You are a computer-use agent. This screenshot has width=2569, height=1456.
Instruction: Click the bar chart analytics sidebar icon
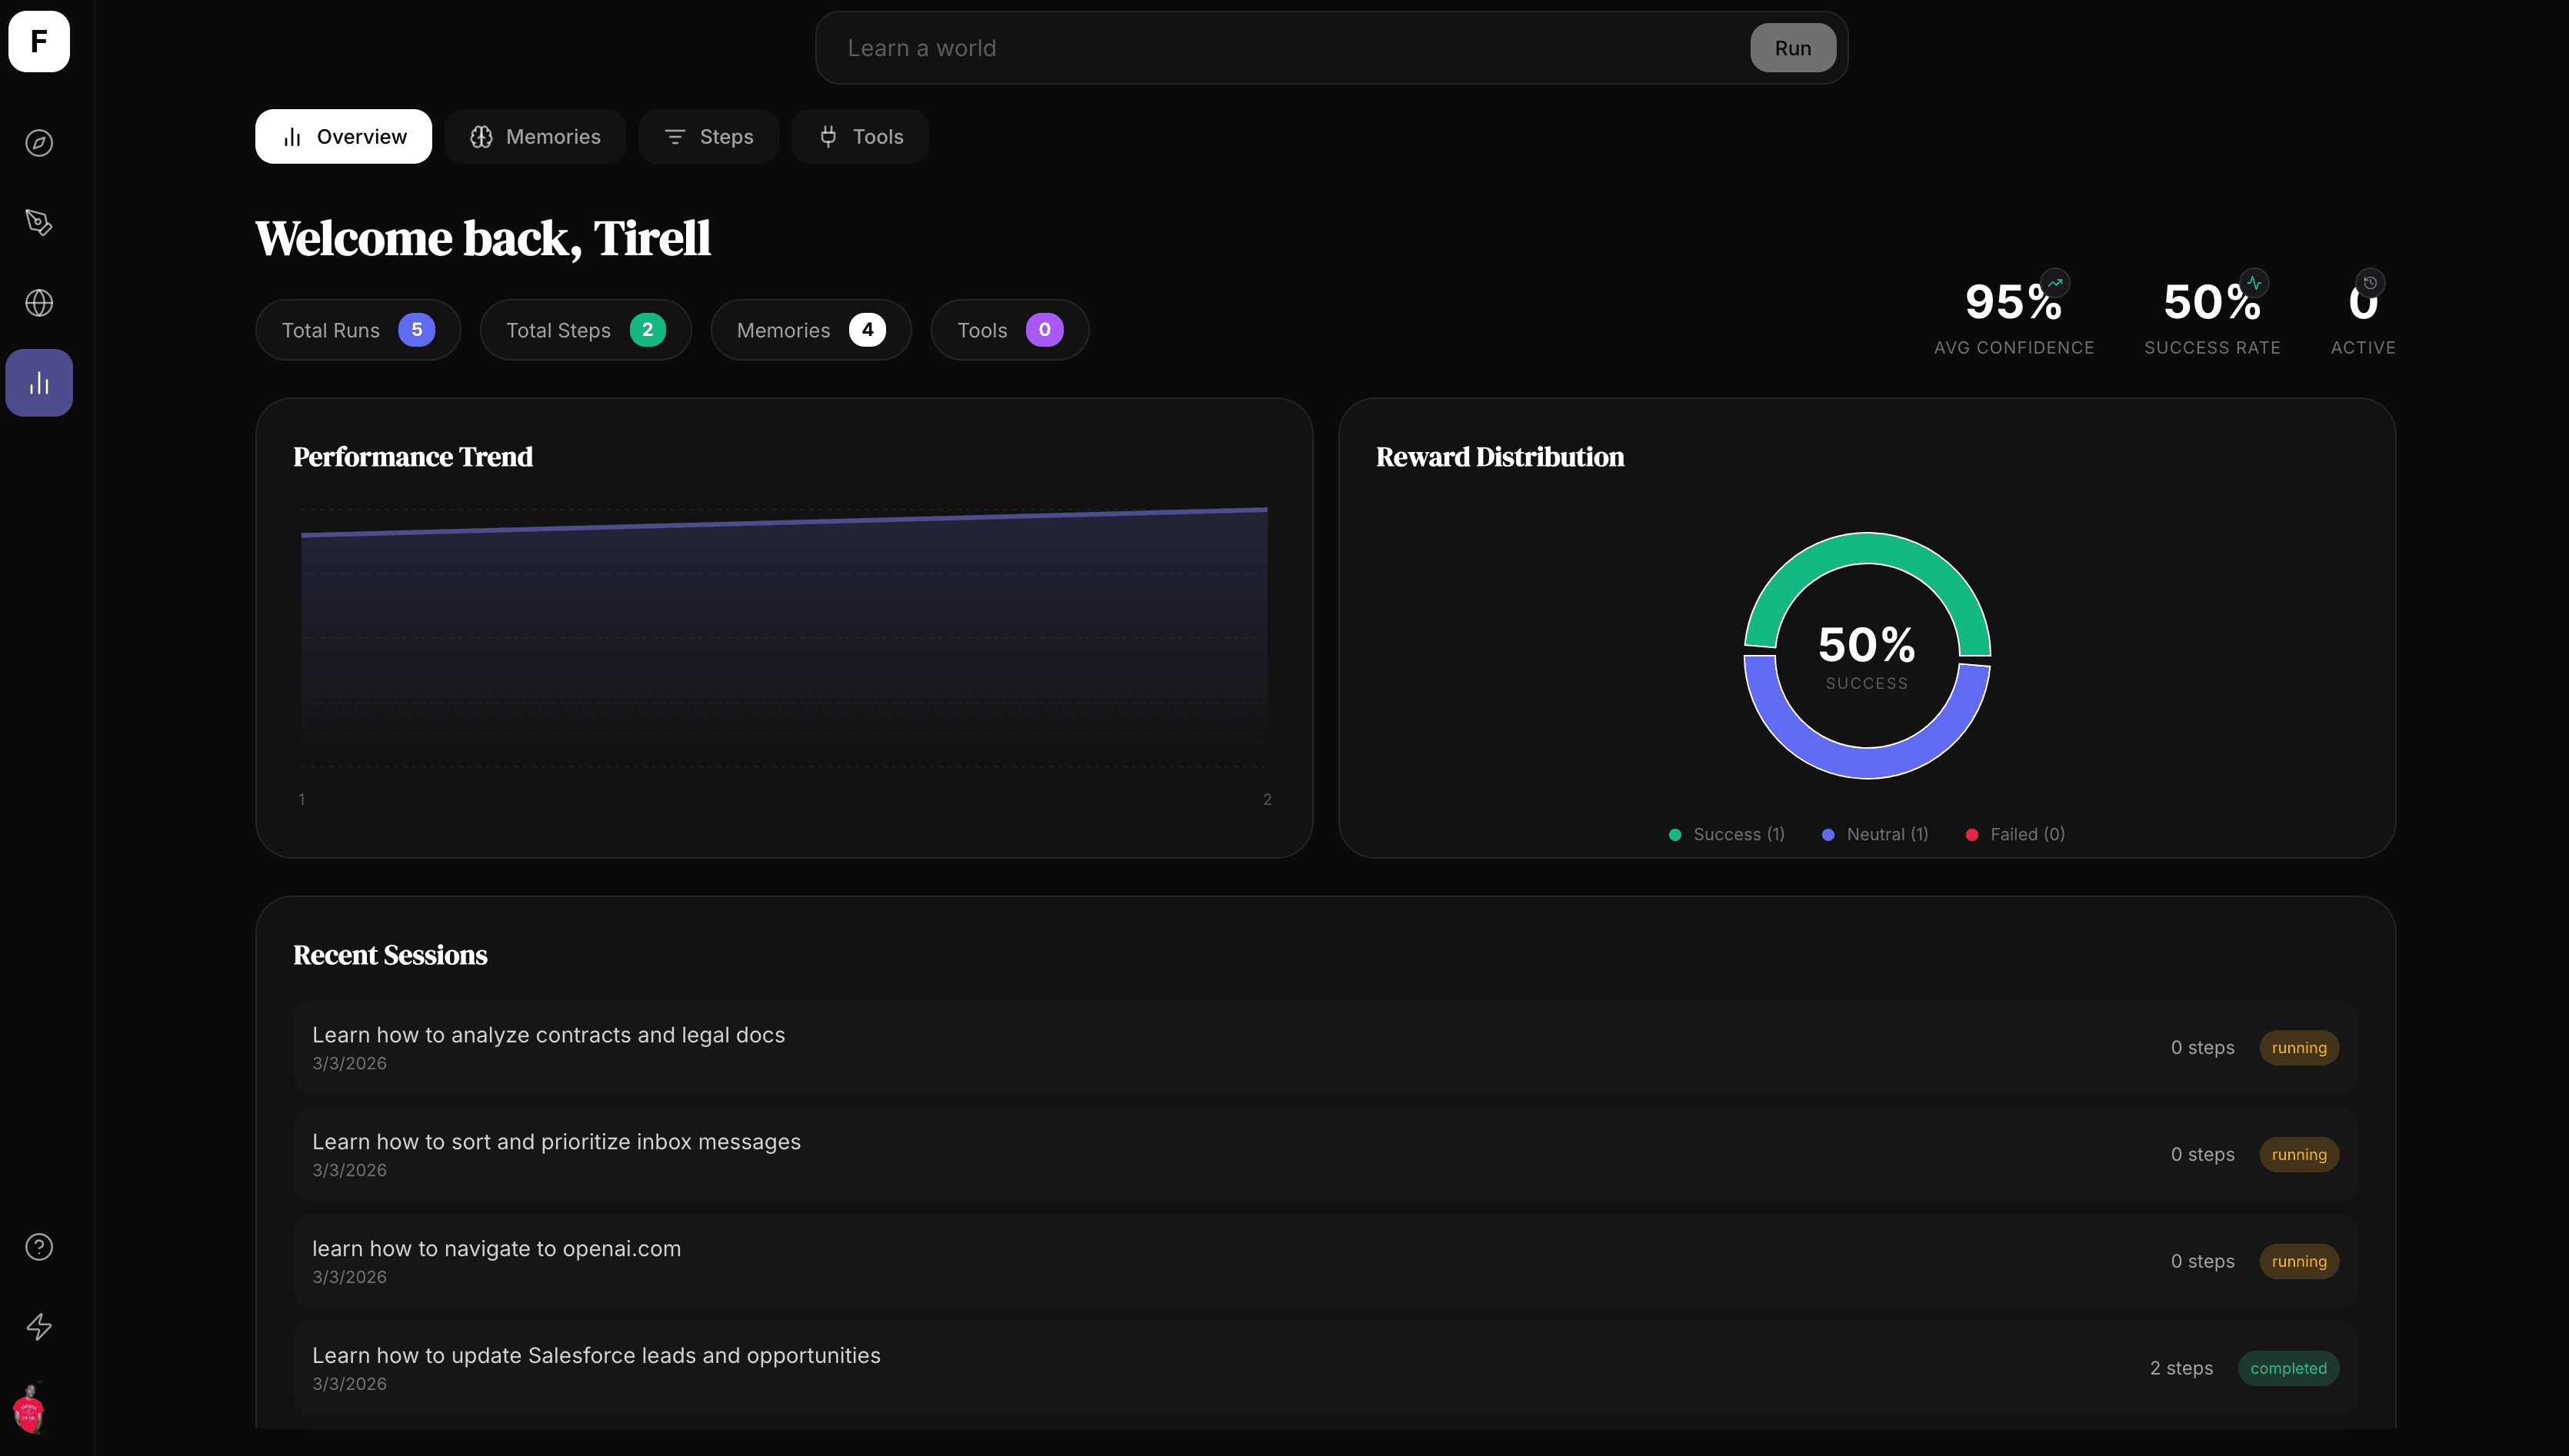(x=39, y=383)
